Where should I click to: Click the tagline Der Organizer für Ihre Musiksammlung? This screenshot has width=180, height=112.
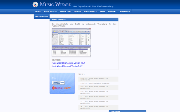93,6
